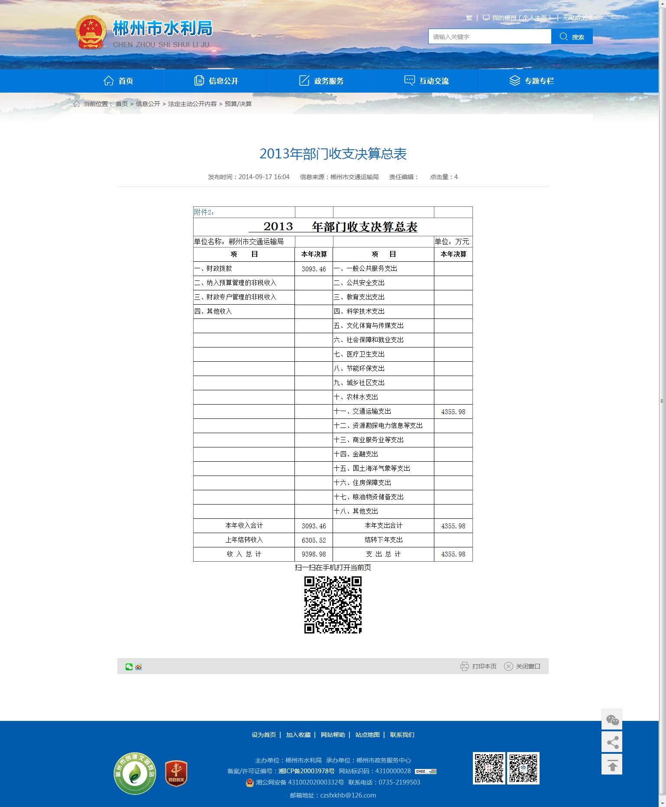
Task: Click the 打印本页 print button
Action: click(x=478, y=666)
